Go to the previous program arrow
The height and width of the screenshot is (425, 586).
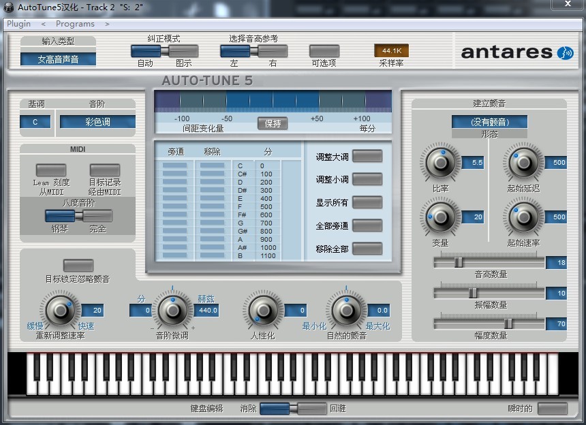pos(44,24)
